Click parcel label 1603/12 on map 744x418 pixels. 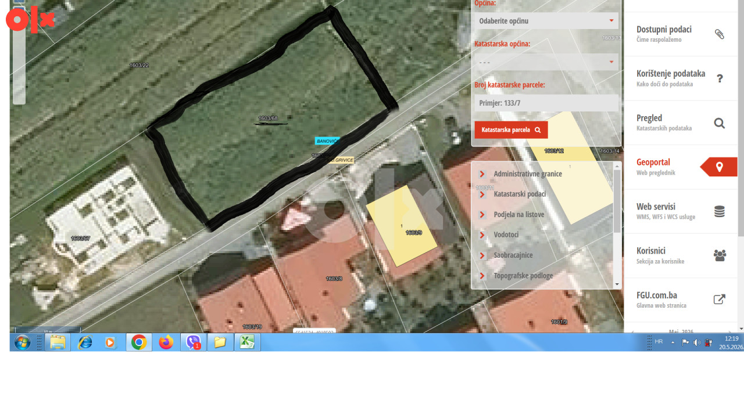(x=553, y=150)
